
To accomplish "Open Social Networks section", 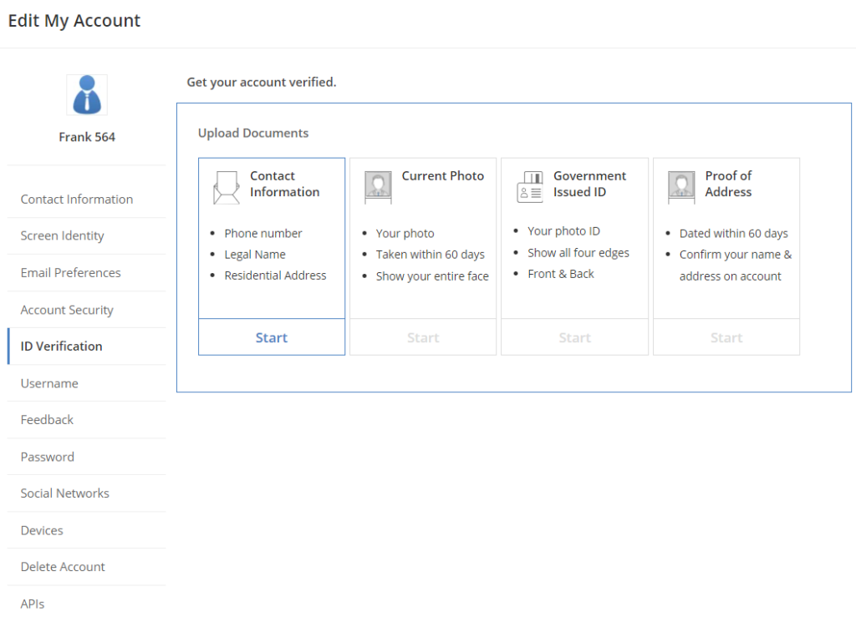I will (65, 493).
